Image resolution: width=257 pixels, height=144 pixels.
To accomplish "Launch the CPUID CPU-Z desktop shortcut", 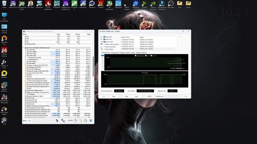I will click(13, 4).
